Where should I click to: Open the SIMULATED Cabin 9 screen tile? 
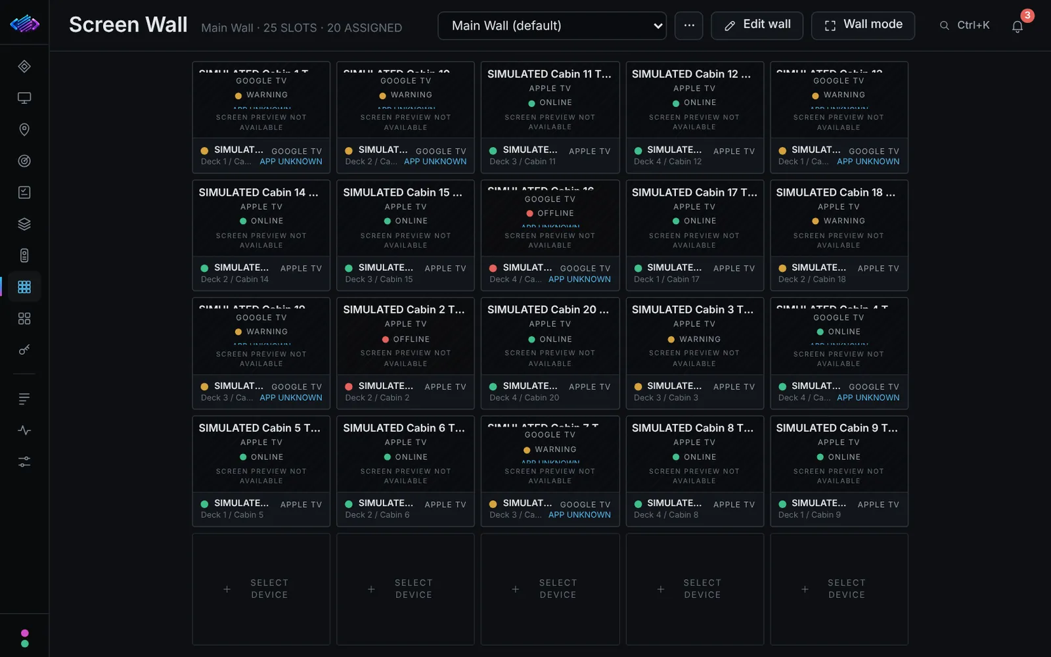[x=839, y=471]
